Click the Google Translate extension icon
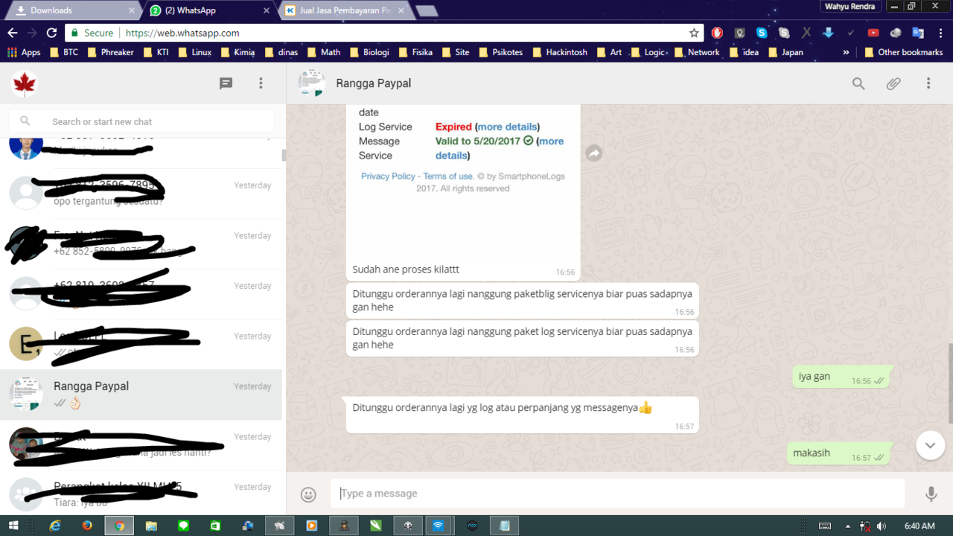This screenshot has height=536, width=953. [x=918, y=33]
